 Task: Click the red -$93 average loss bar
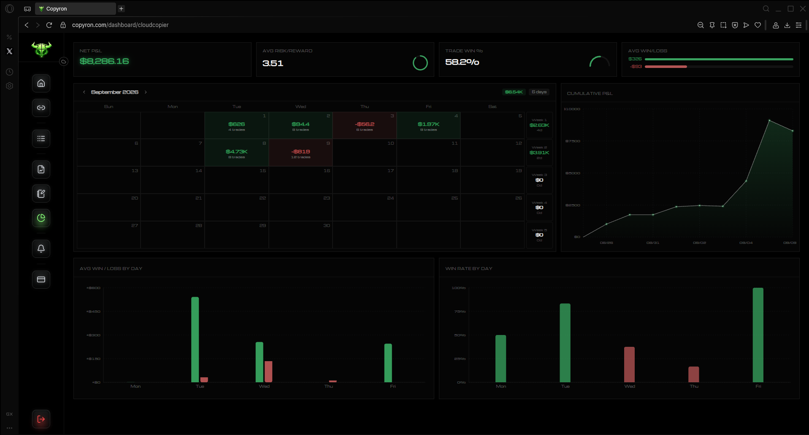(x=666, y=67)
